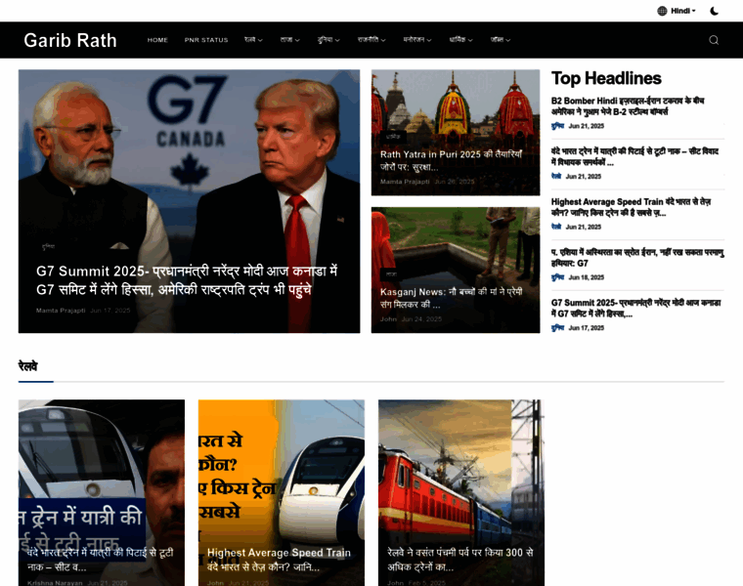Open the search icon in the navigation bar
Screen dimensions: 743x586
click(714, 40)
